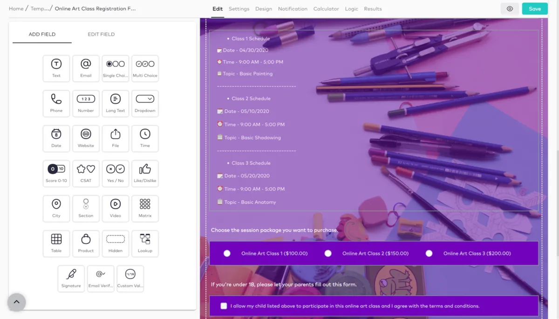Open the Edit tab
The image size is (559, 319).
(x=218, y=9)
